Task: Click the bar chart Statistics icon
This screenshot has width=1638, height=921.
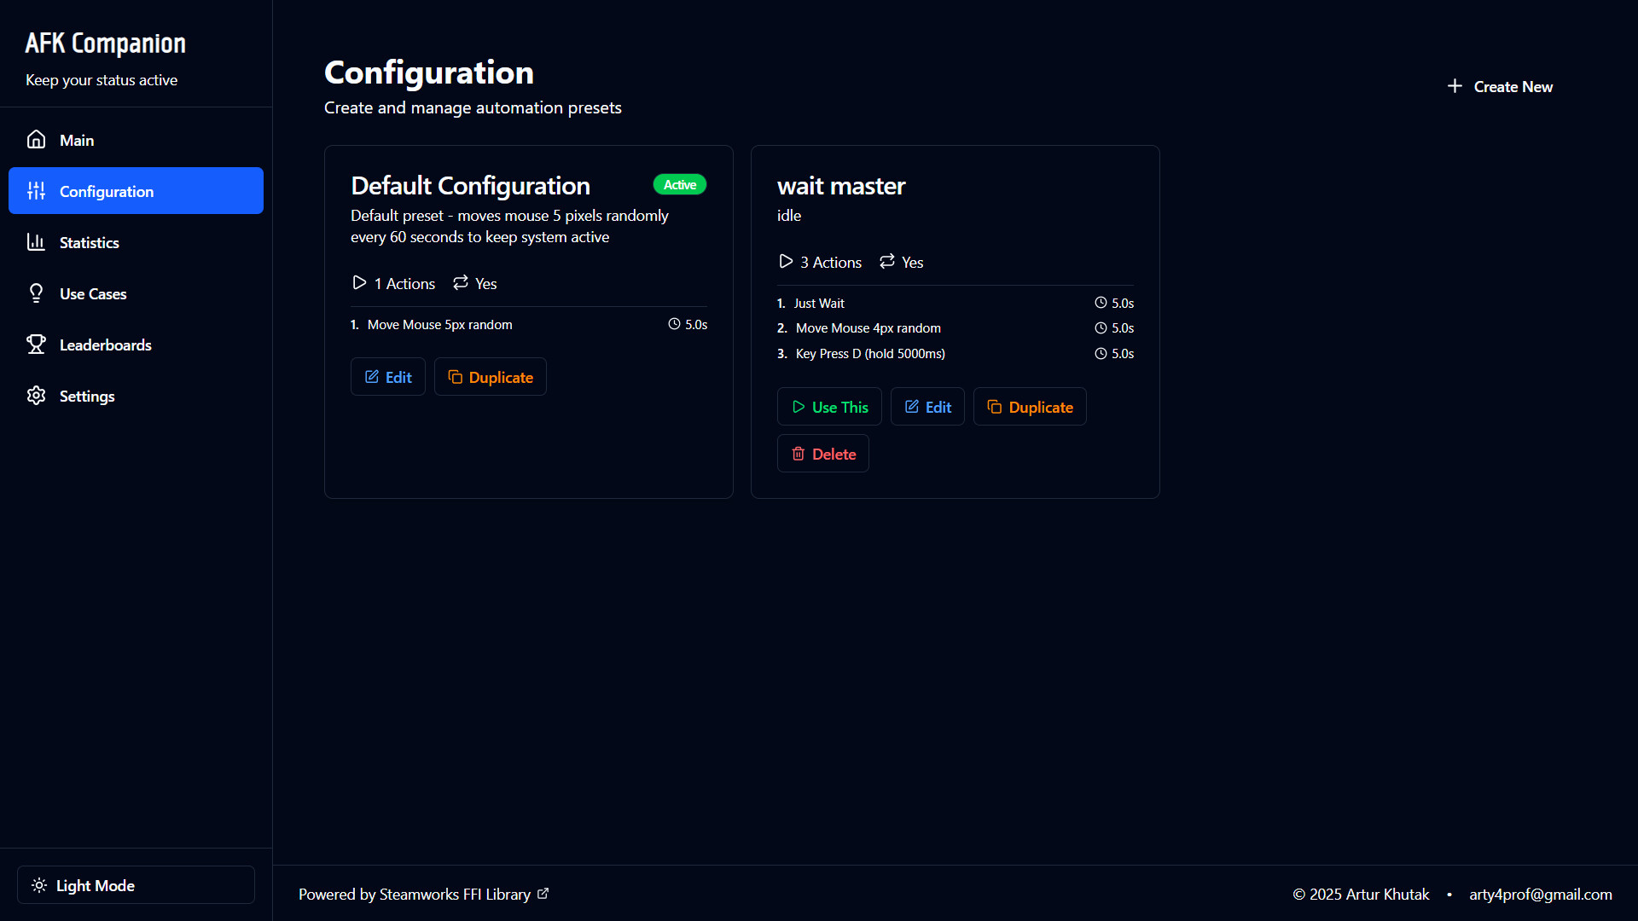Action: pos(36,242)
